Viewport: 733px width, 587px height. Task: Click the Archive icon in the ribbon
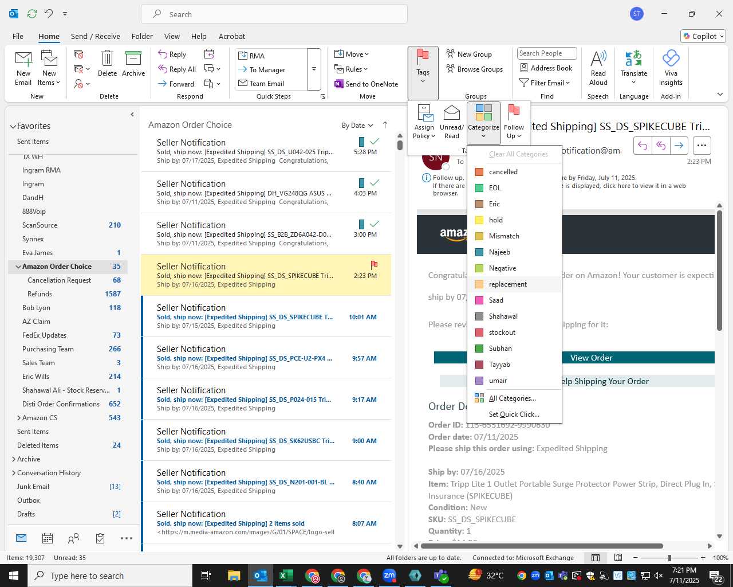133,63
